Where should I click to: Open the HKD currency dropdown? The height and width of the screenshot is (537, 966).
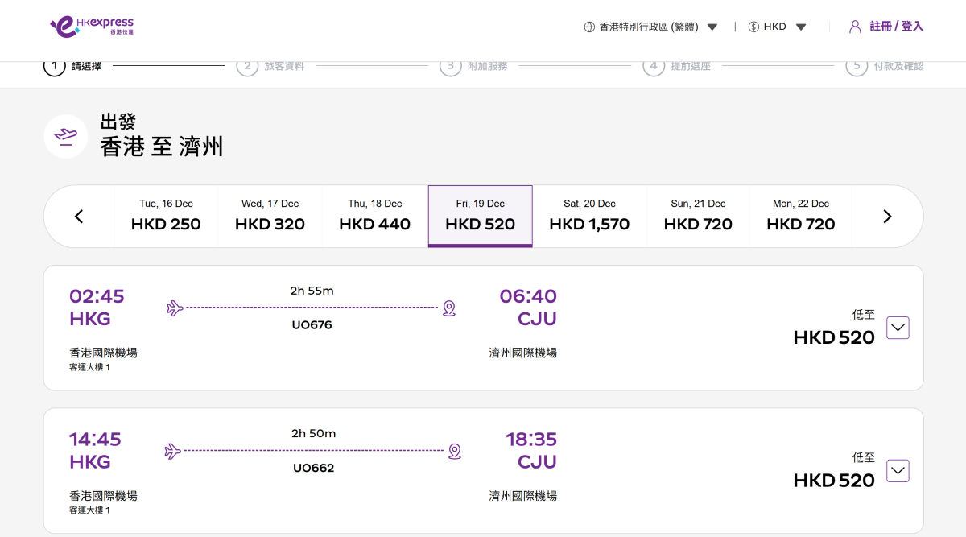coord(800,27)
